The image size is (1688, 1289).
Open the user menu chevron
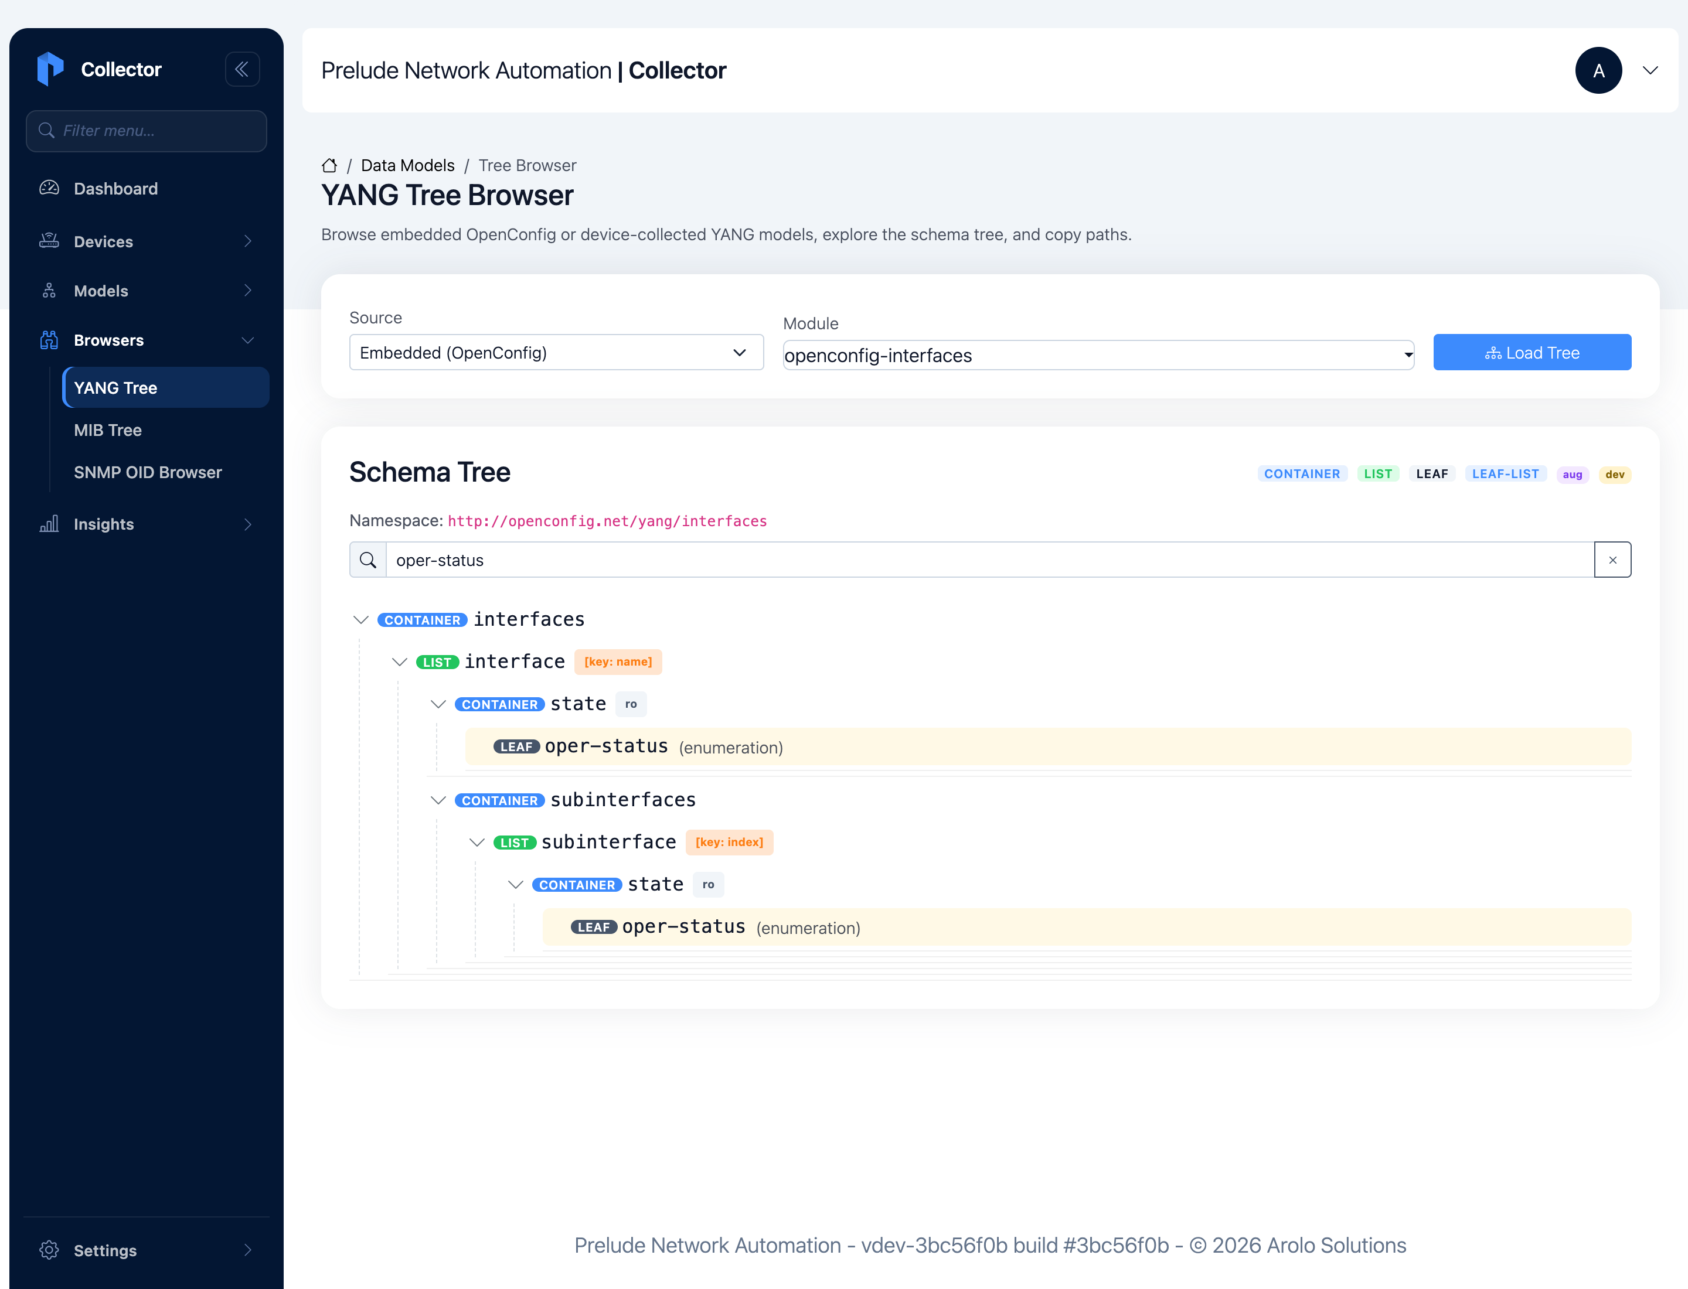click(x=1650, y=70)
